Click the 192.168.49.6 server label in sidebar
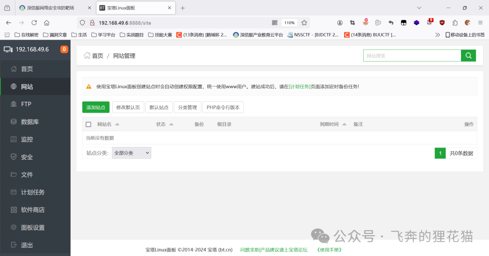The height and width of the screenshot is (256, 489). point(32,49)
